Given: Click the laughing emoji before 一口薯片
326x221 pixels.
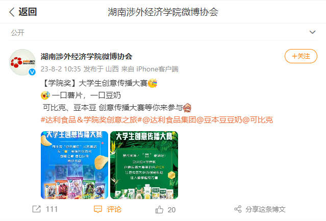Looking at the screenshot, I should click(x=45, y=95).
